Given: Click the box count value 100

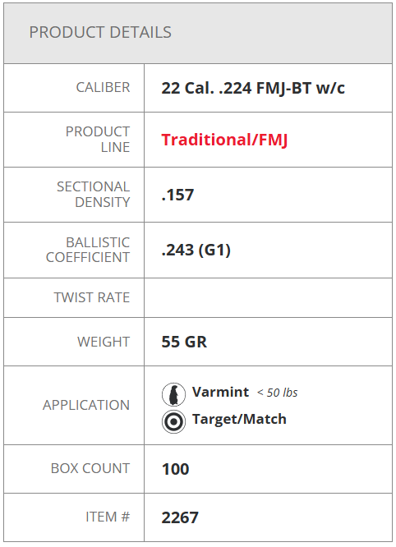Looking at the screenshot, I should (175, 469).
